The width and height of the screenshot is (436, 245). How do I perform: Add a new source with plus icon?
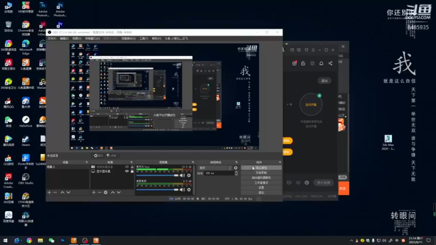94,192
